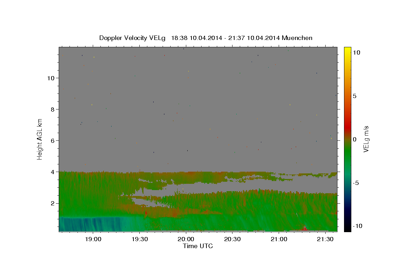417x278 pixels.
Task: Click the colorbar value 5 label
Action: pos(354,96)
